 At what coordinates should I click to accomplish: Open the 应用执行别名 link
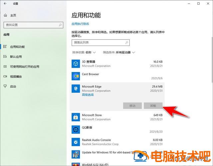pyautogui.click(x=80, y=24)
